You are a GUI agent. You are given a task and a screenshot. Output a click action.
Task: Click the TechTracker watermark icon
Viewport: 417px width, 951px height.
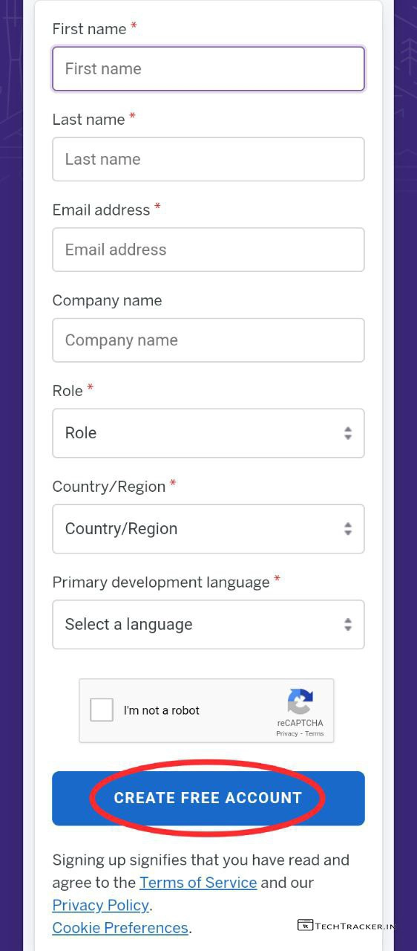coord(305,925)
